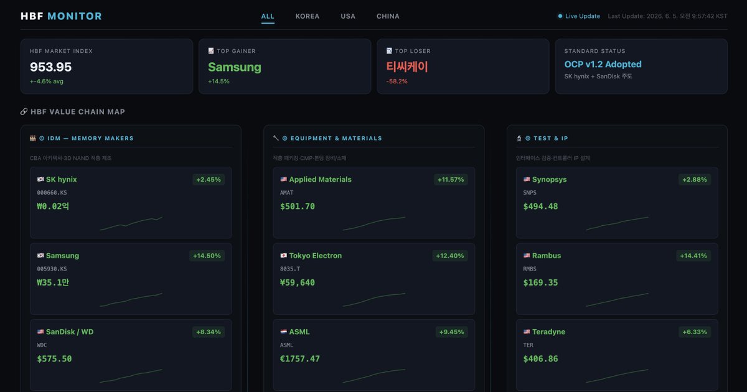The image size is (747, 392).
Task: Click the $494.48 price of Synopsys
Action: tap(541, 207)
